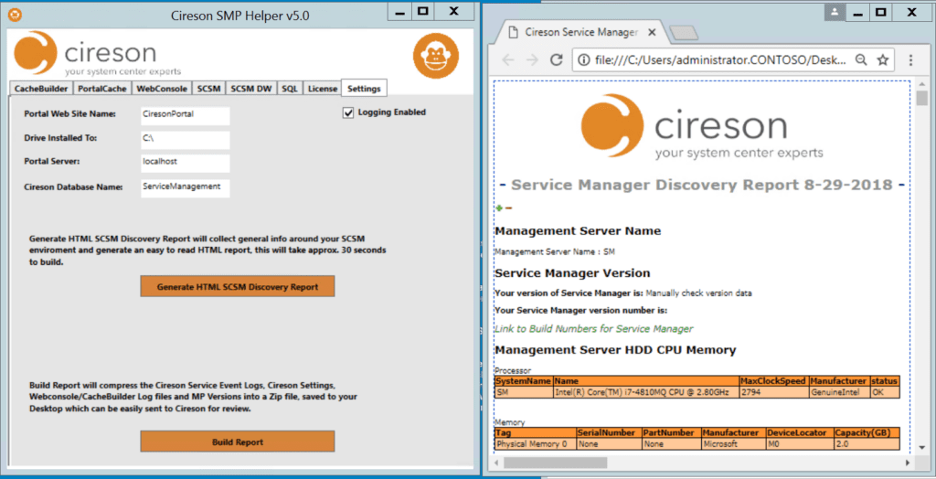Viewport: 936px width, 479px height.
Task: Click Generate HTML SCSM Discovery Report button
Action: pyautogui.click(x=238, y=286)
